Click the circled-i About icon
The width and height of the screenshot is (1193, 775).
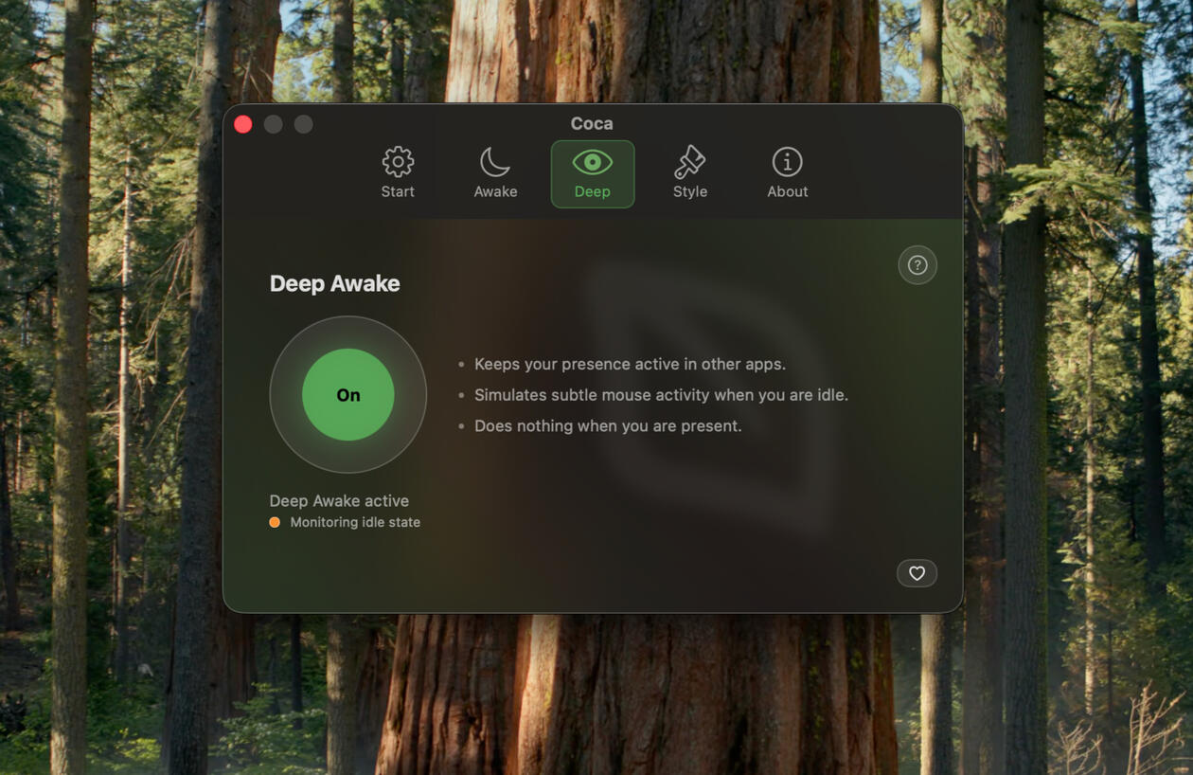(x=787, y=163)
